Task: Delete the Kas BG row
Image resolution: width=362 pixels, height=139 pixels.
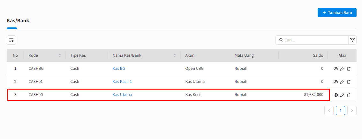Action: point(349,69)
